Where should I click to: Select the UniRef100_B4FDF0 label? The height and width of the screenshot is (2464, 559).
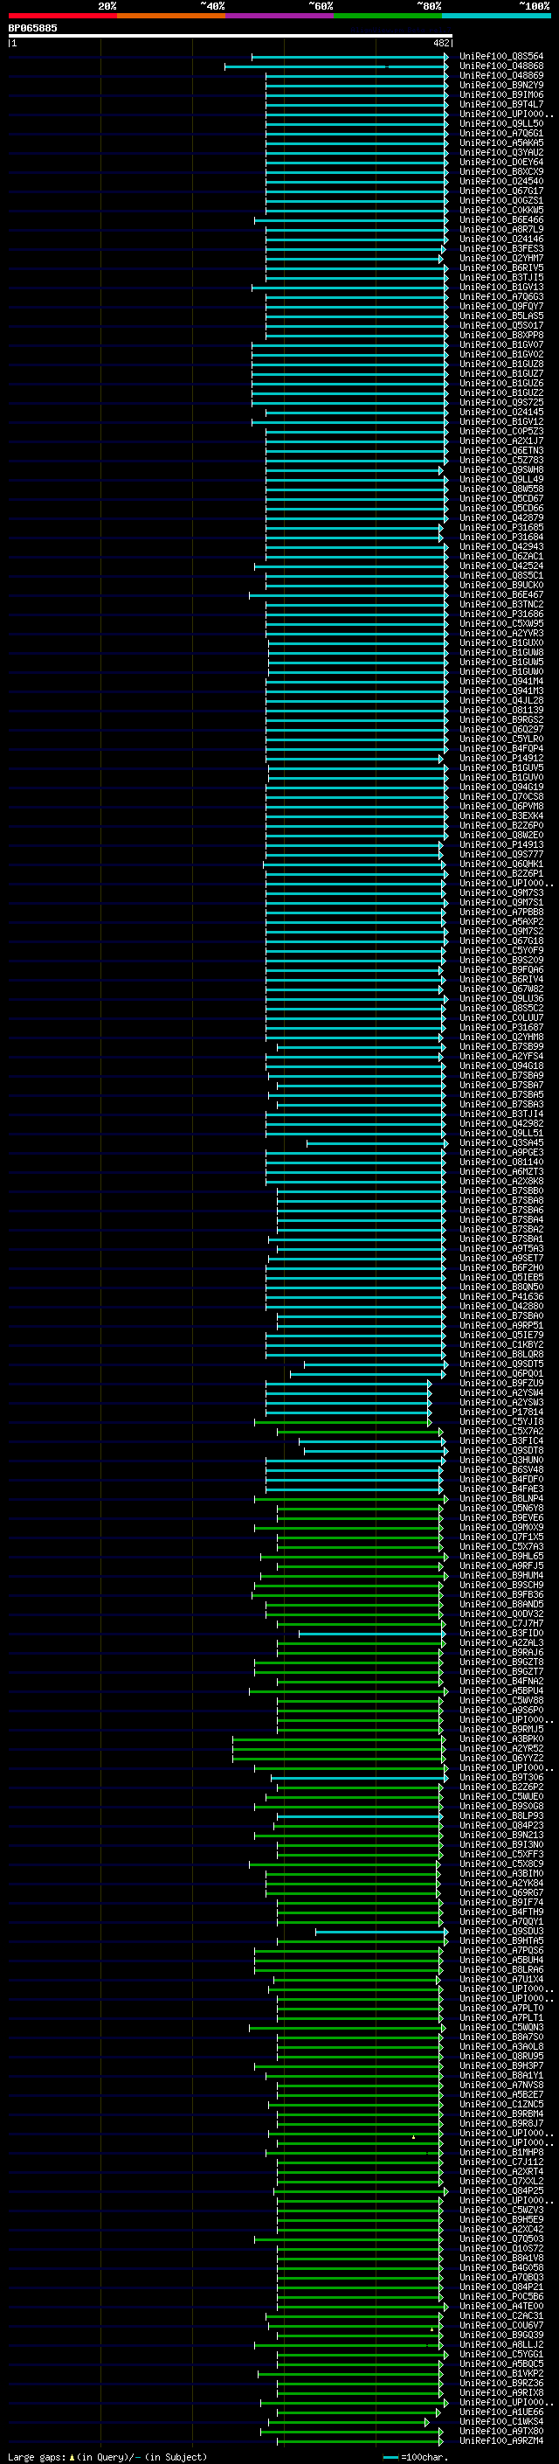tap(500, 1480)
